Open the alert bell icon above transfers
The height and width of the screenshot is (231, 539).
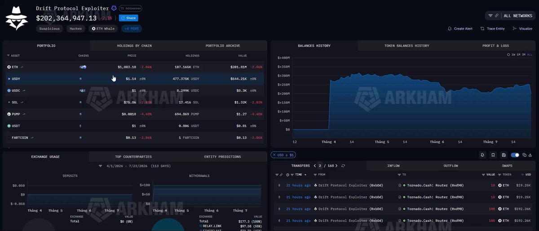coord(482,155)
